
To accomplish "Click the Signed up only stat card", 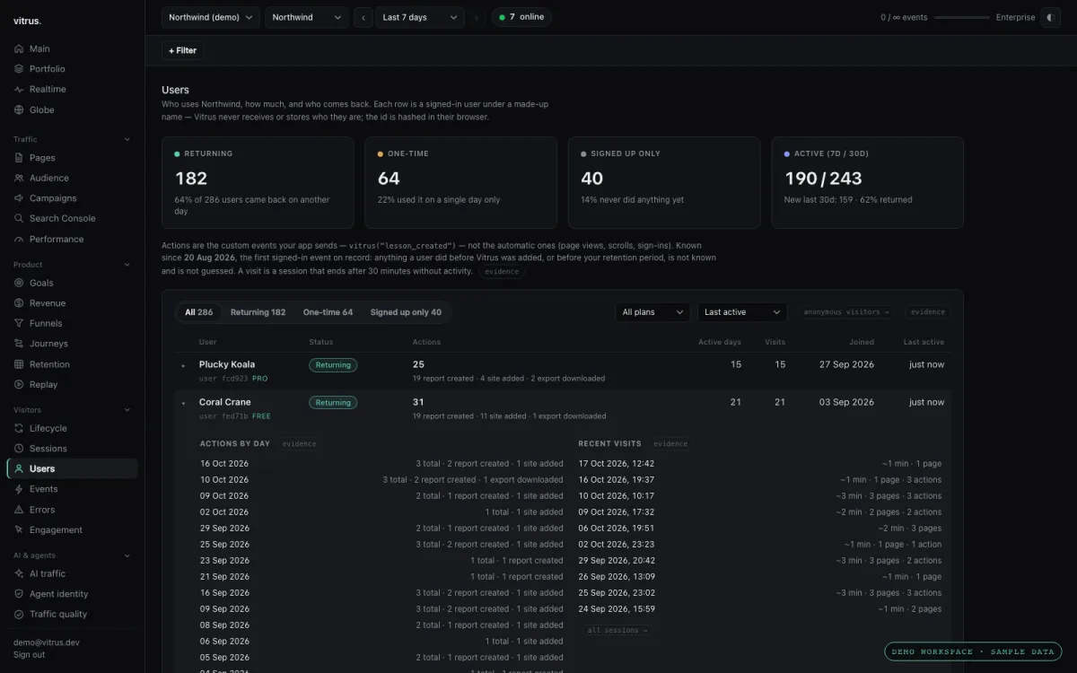I will (664, 182).
